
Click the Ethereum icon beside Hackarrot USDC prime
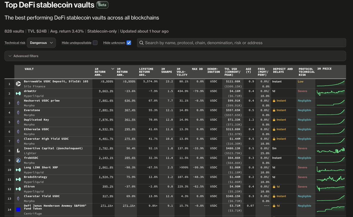pos(18,103)
